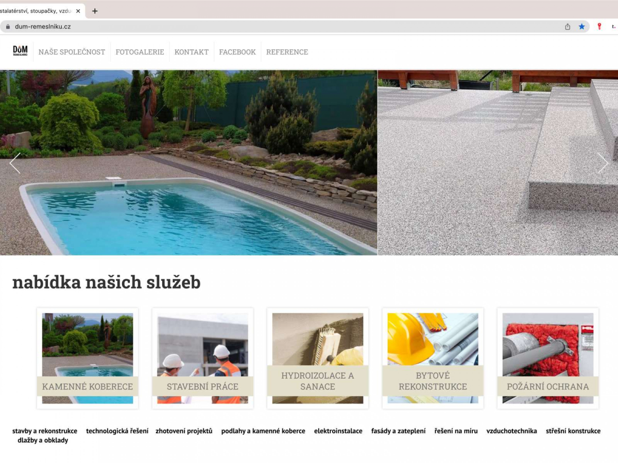Select the REFERENCE navigation item

(287, 52)
